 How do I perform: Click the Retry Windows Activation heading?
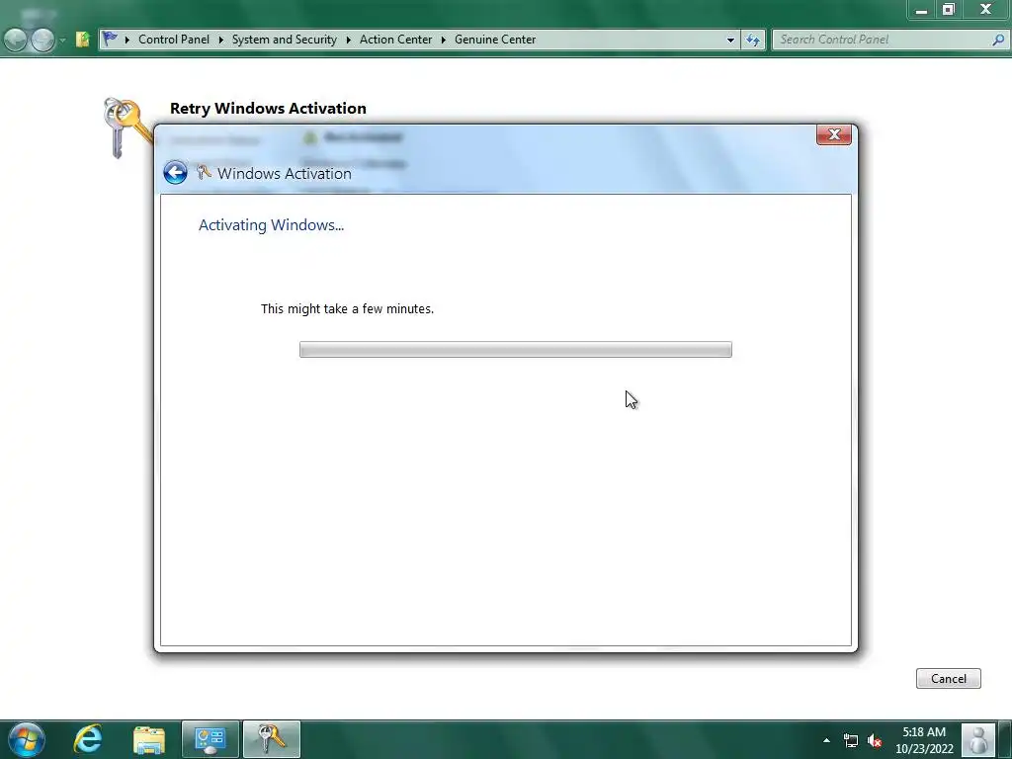pyautogui.click(x=268, y=108)
